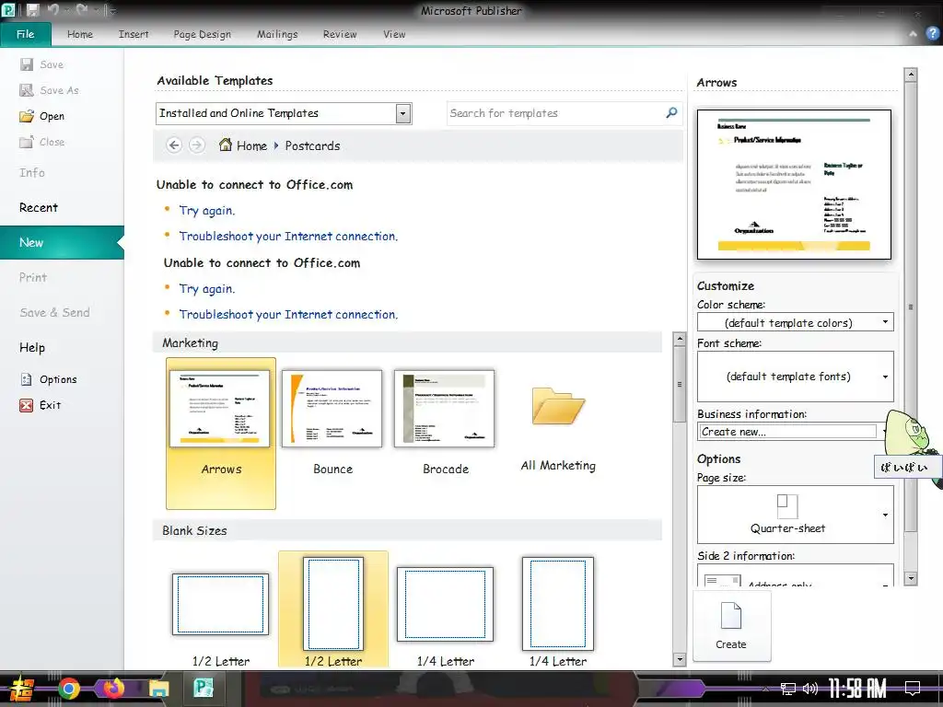The image size is (943, 707).
Task: Select the portrait 1/4 Letter blank size
Action: pyautogui.click(x=558, y=604)
